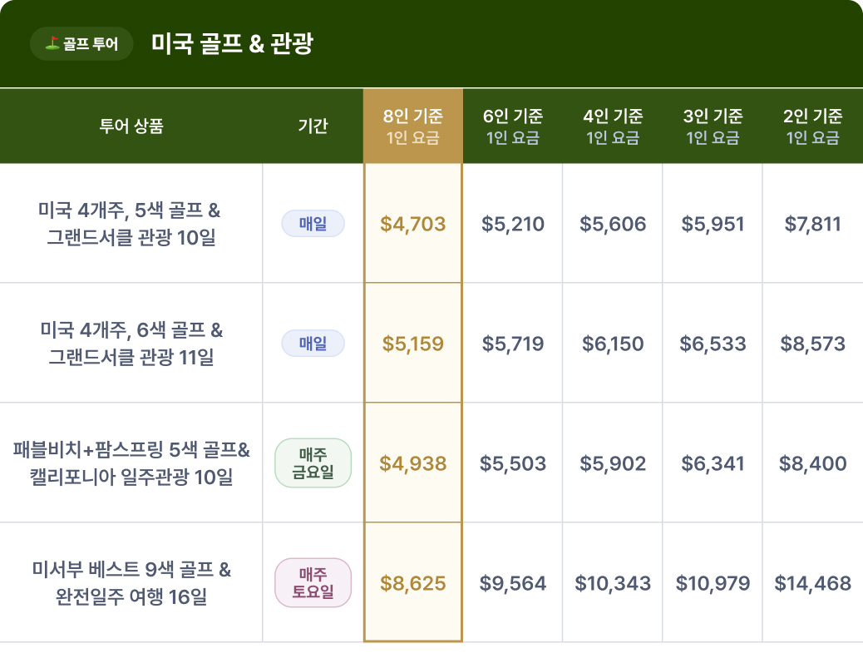Click the 매주 금요일 schedule badge
Viewport: 863px width, 668px height.
[x=313, y=463]
